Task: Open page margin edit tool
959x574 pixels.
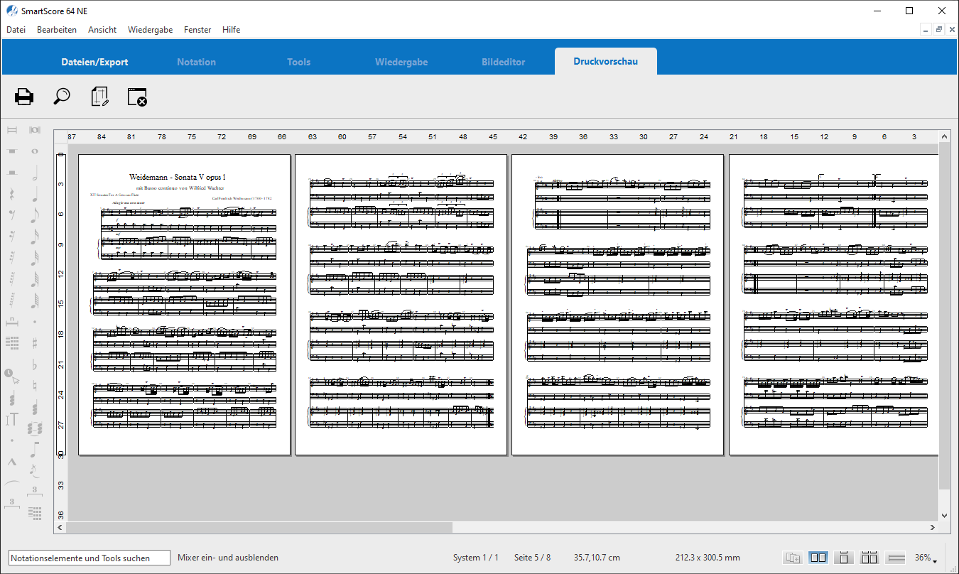Action: 100,97
